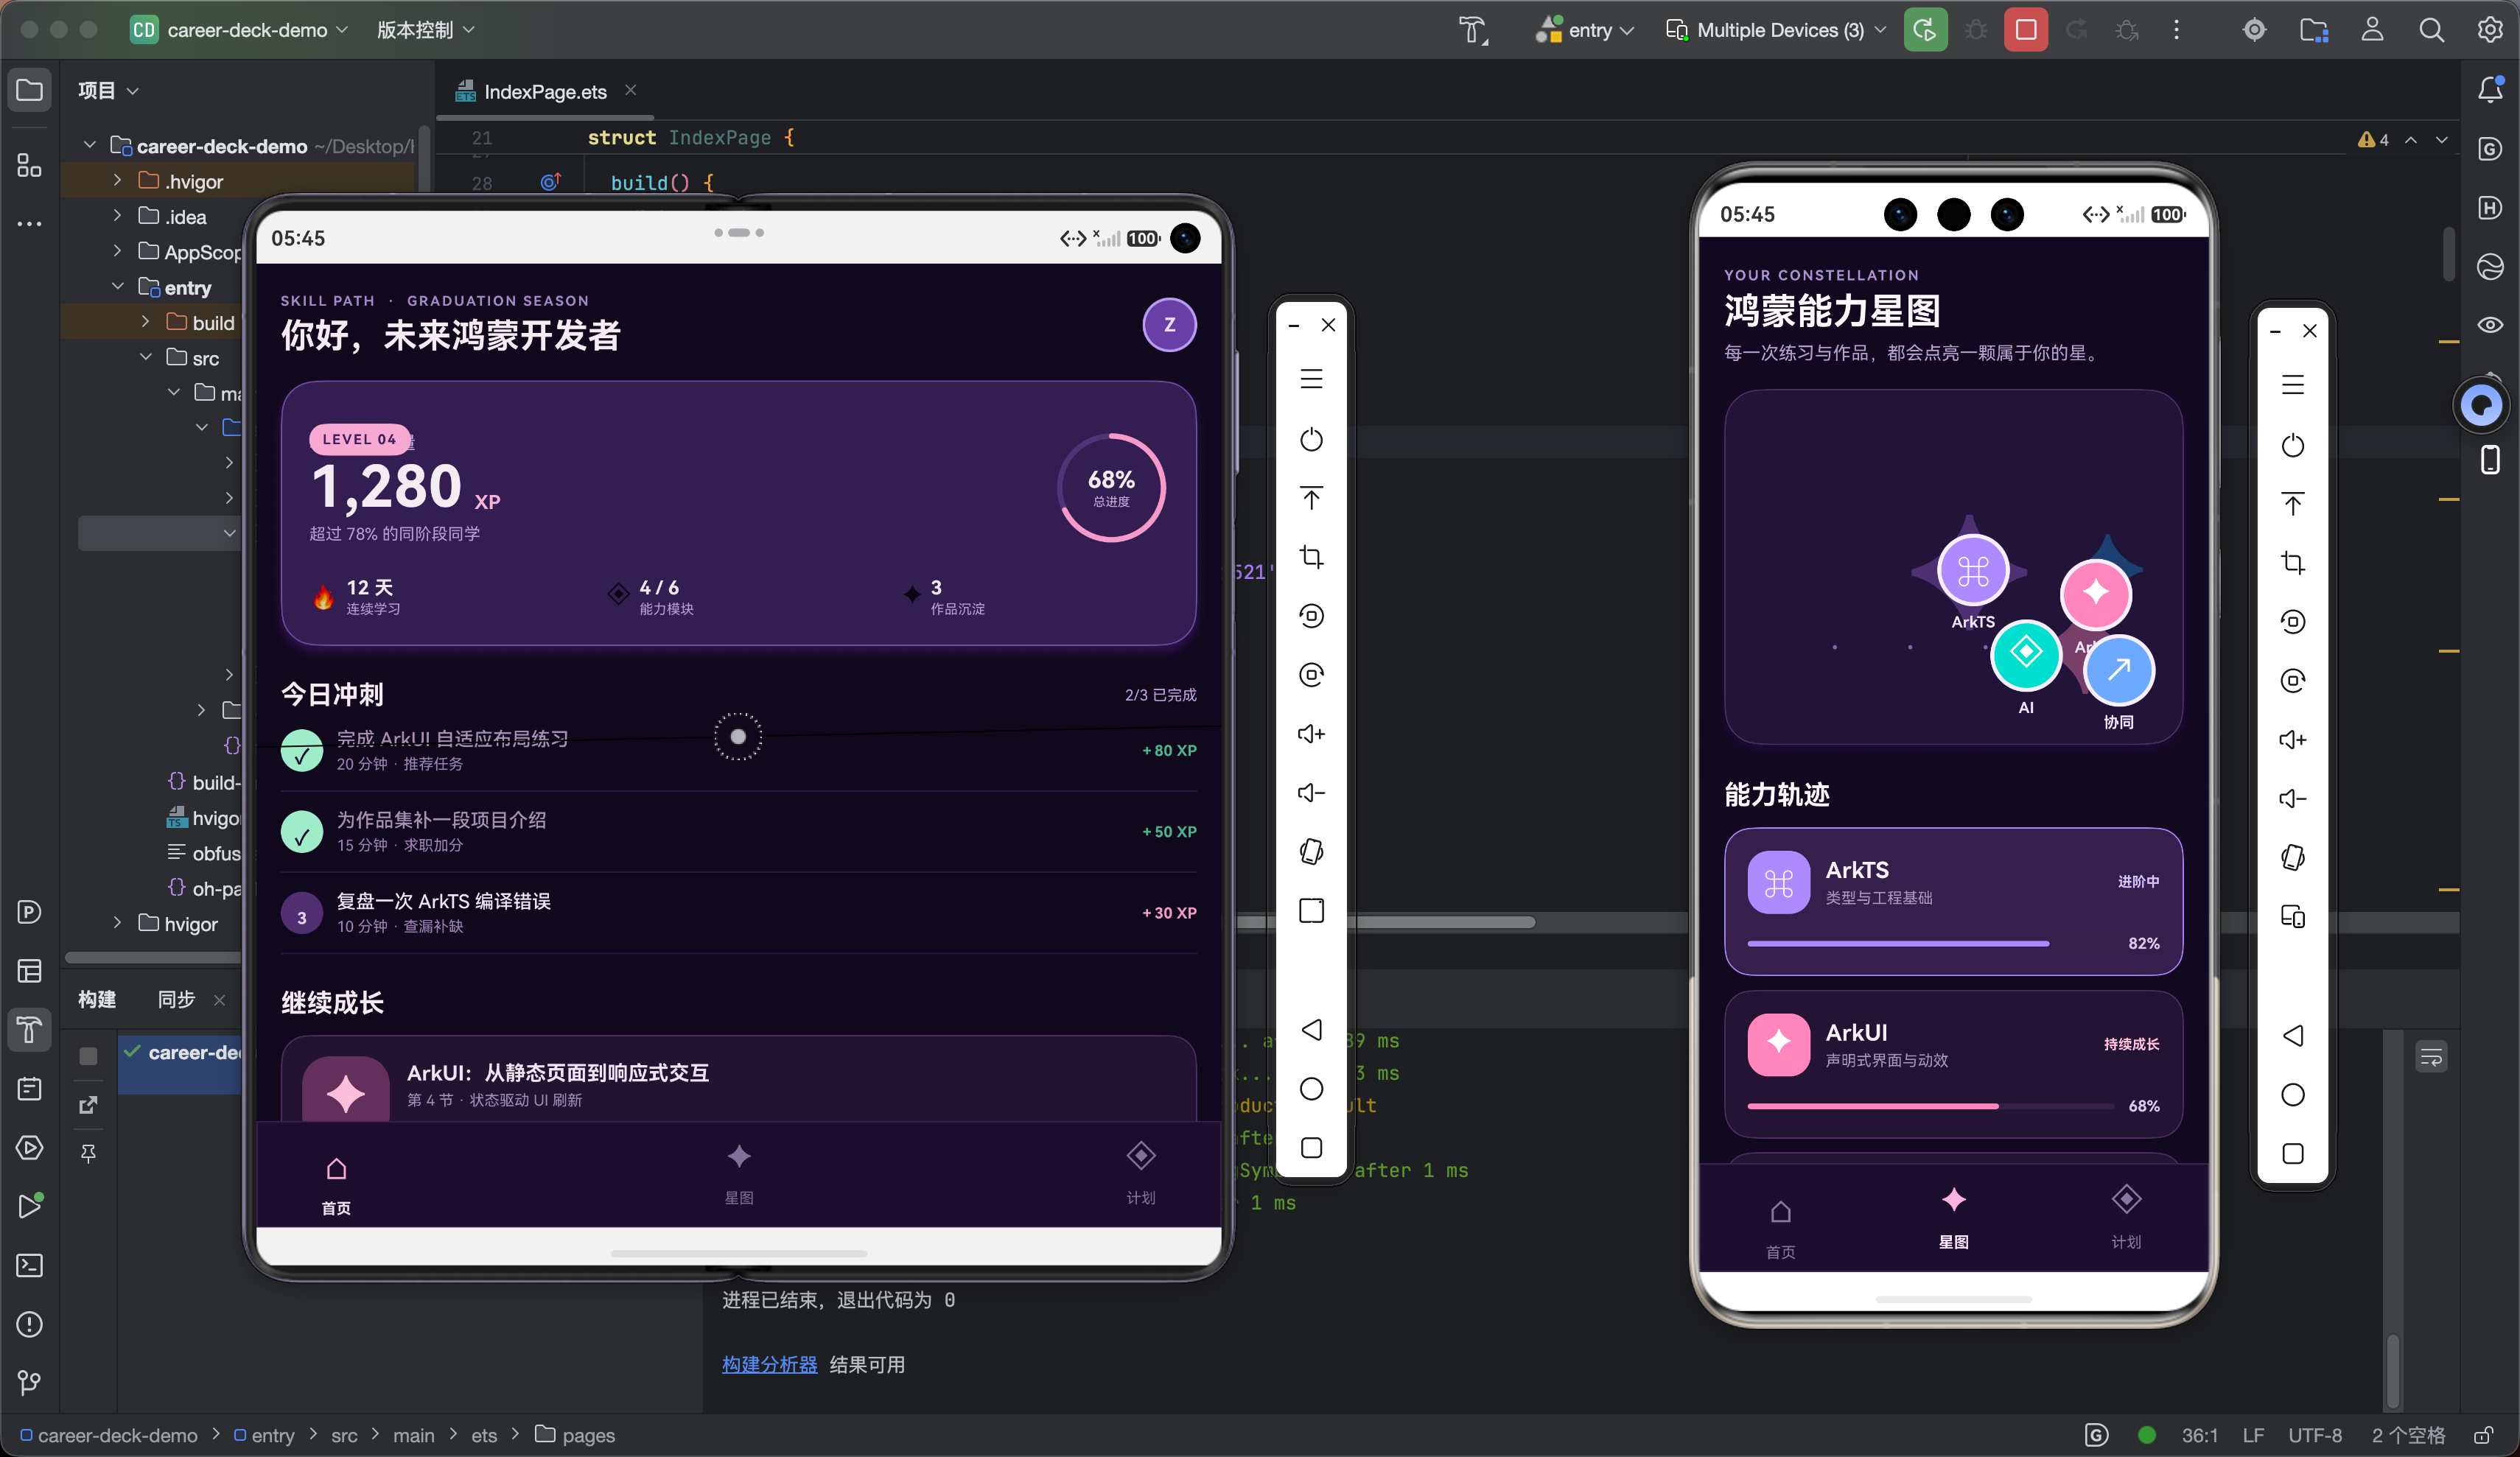Click the hamburger menu on phone emulator toolbar
This screenshot has height=1457, width=2520.
click(x=2293, y=385)
